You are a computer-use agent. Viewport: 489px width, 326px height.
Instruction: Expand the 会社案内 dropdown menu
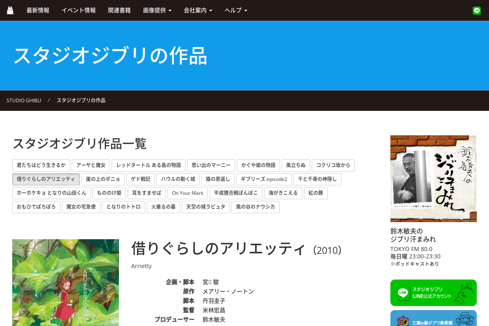click(x=198, y=10)
